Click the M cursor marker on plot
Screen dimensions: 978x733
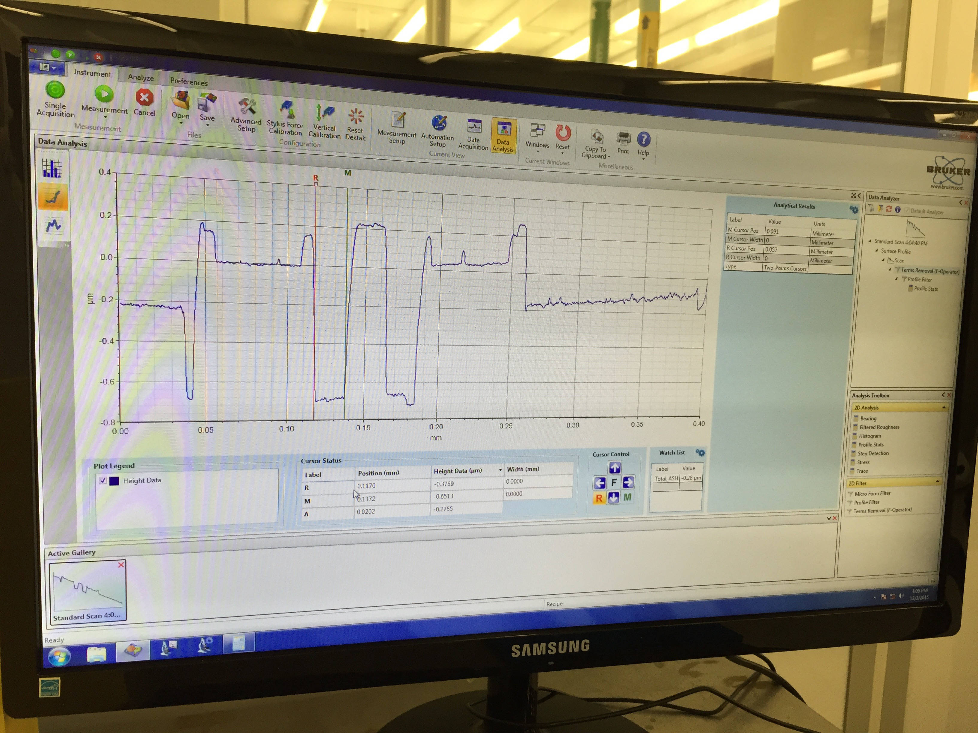click(348, 173)
